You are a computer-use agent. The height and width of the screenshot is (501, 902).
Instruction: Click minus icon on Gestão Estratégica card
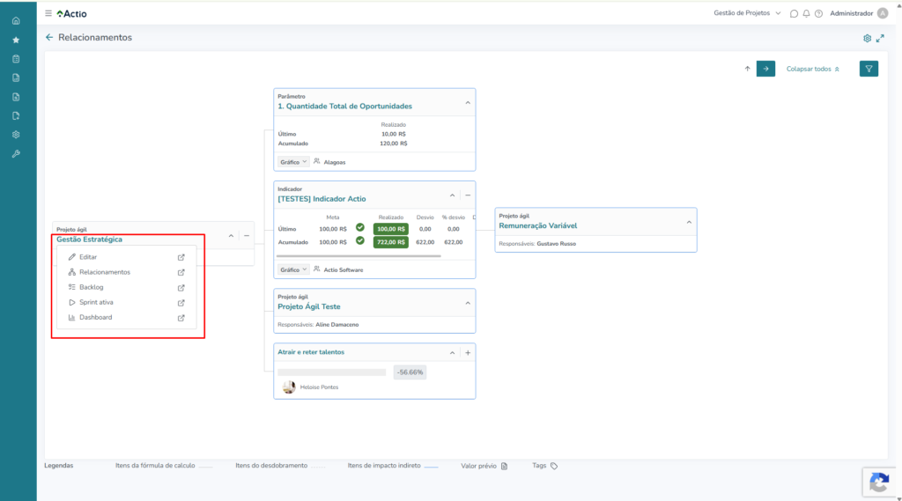click(247, 236)
